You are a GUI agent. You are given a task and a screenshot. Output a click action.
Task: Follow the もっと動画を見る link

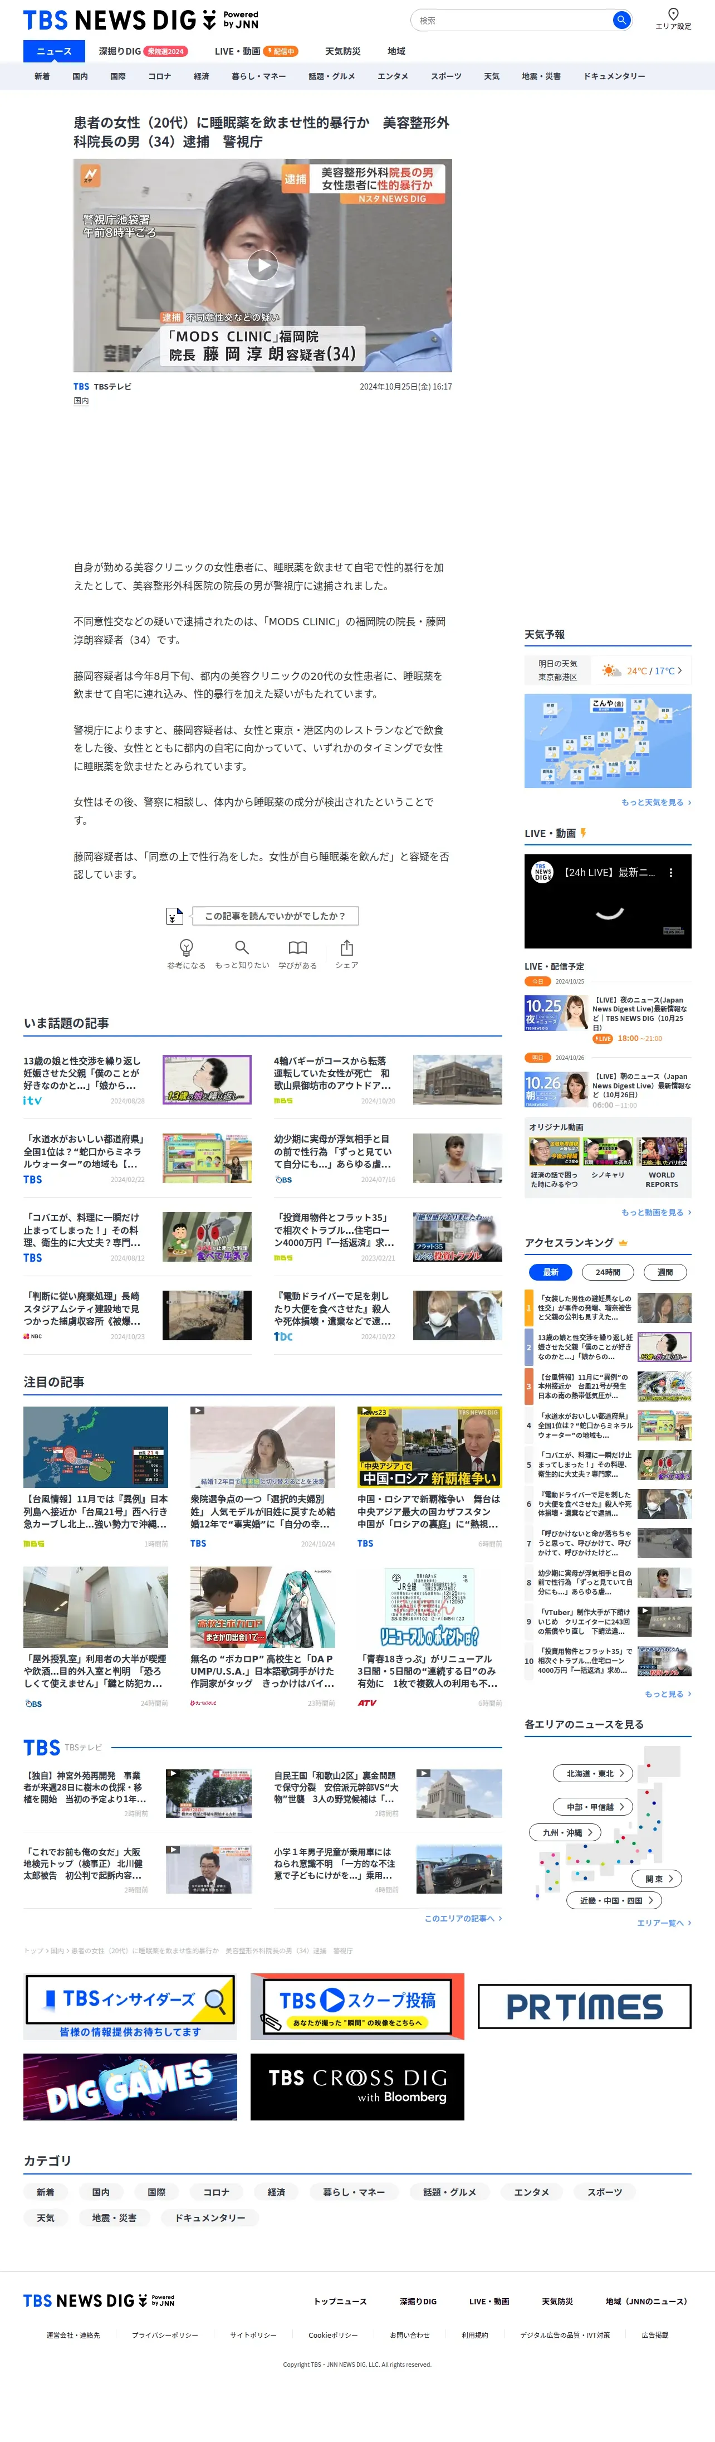pos(655,1213)
